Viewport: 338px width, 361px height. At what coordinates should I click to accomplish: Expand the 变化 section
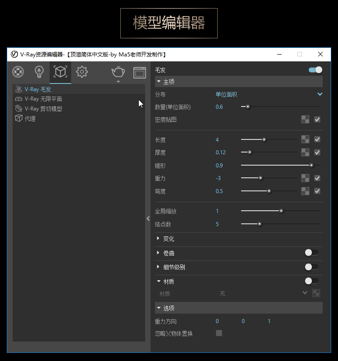pyautogui.click(x=158, y=238)
